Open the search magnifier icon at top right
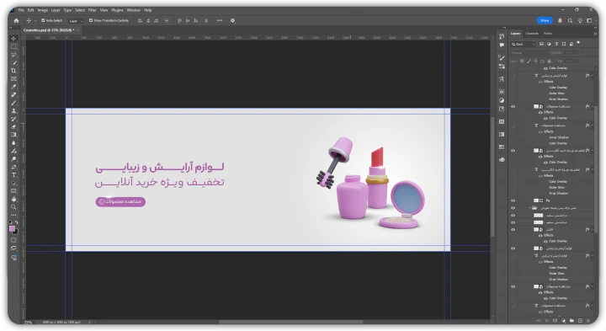The width and height of the screenshot is (606, 331). pos(570,20)
